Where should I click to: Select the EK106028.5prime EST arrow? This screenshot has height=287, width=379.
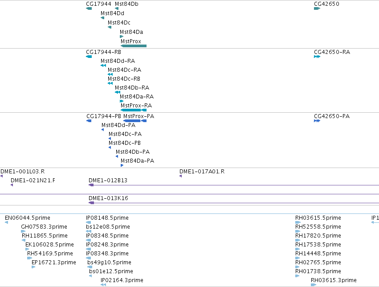tap(27, 250)
